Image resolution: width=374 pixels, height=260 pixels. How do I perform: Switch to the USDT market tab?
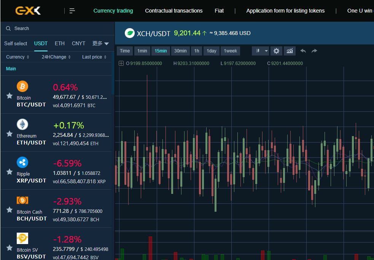point(41,43)
